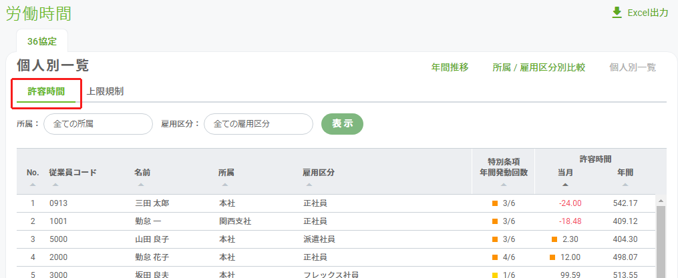Click the 労働時間 page title
678x278 pixels.
point(39,14)
